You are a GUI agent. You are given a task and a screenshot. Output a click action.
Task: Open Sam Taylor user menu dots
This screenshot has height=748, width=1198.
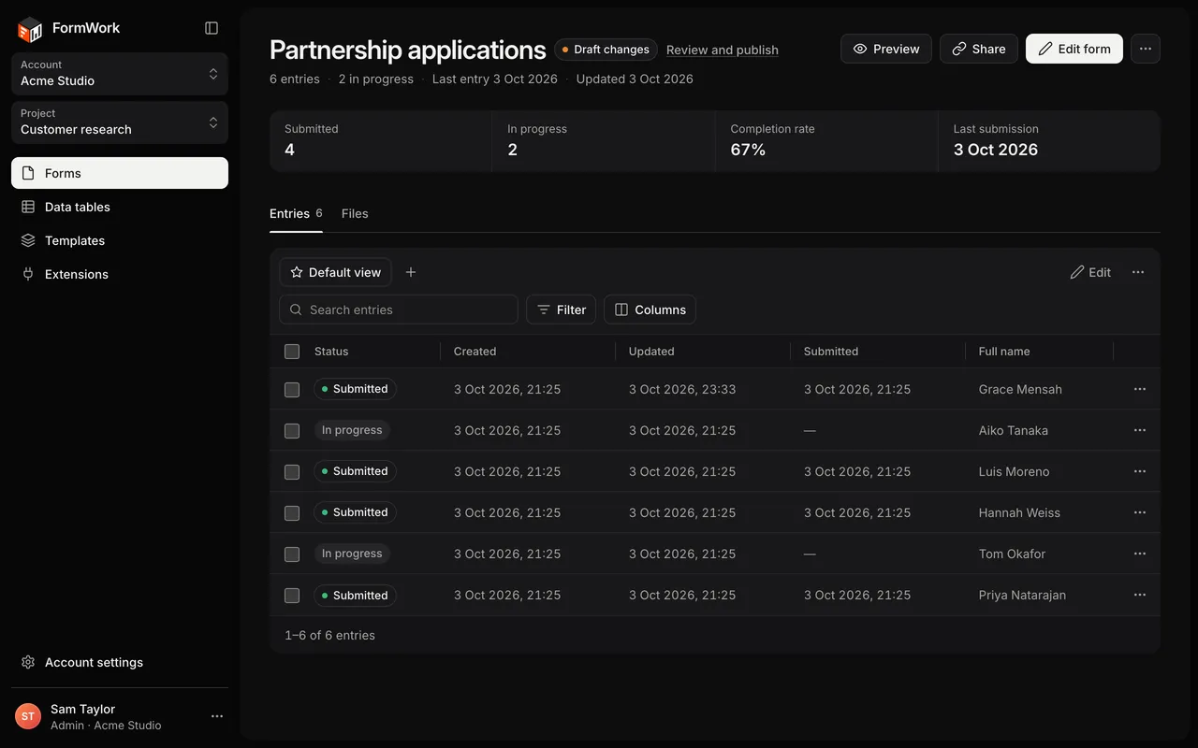[x=217, y=716]
